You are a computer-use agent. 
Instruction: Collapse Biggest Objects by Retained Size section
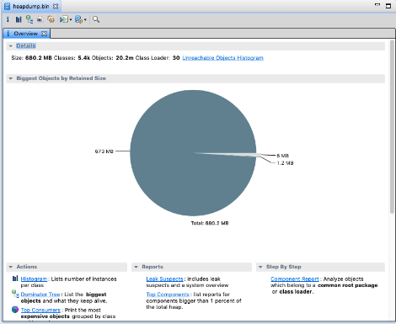tap(11, 78)
